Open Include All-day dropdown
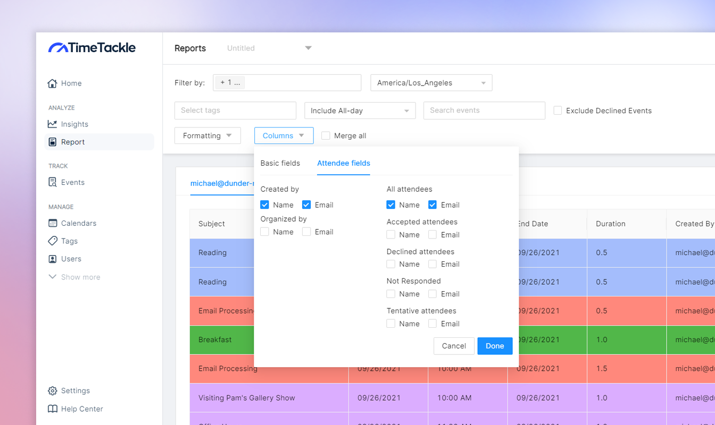The height and width of the screenshot is (425, 715). [360, 110]
